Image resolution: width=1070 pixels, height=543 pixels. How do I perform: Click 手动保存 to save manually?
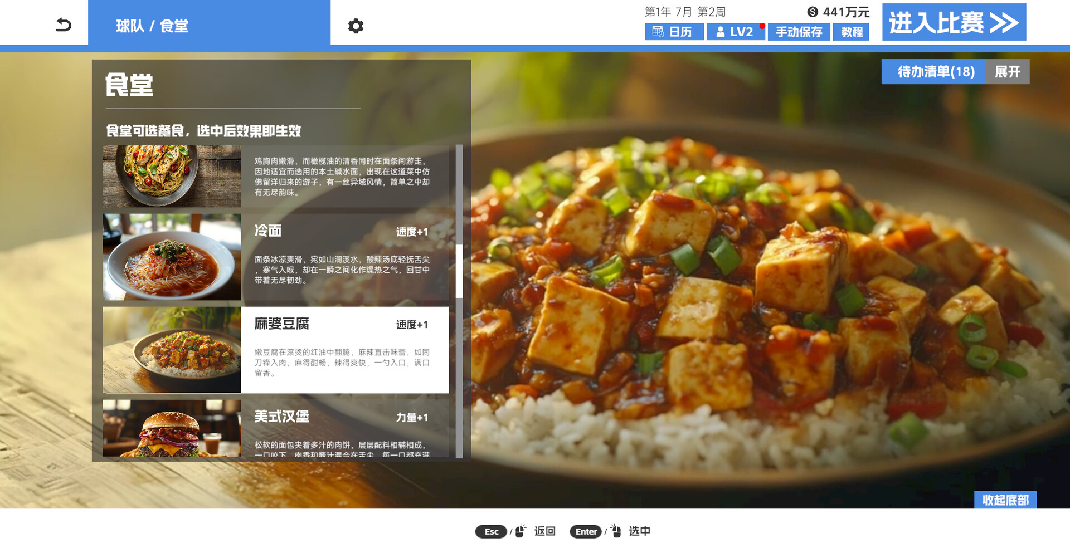pos(799,32)
